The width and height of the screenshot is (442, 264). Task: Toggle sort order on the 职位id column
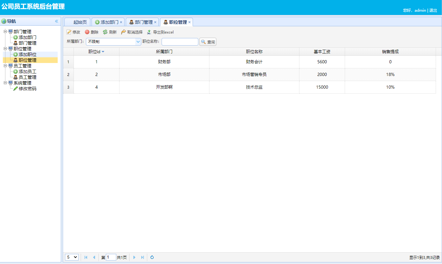(x=96, y=51)
